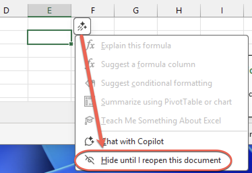Click the fx icon beside Suggest a formula column
The width and height of the screenshot is (252, 173).
pos(90,64)
